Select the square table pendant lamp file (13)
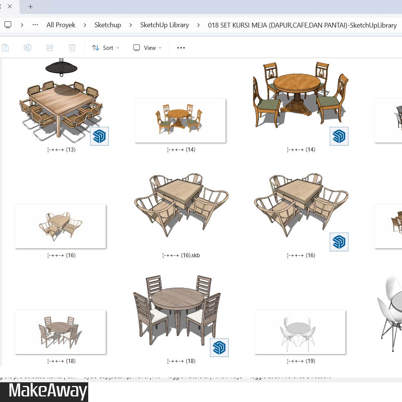 (x=61, y=104)
